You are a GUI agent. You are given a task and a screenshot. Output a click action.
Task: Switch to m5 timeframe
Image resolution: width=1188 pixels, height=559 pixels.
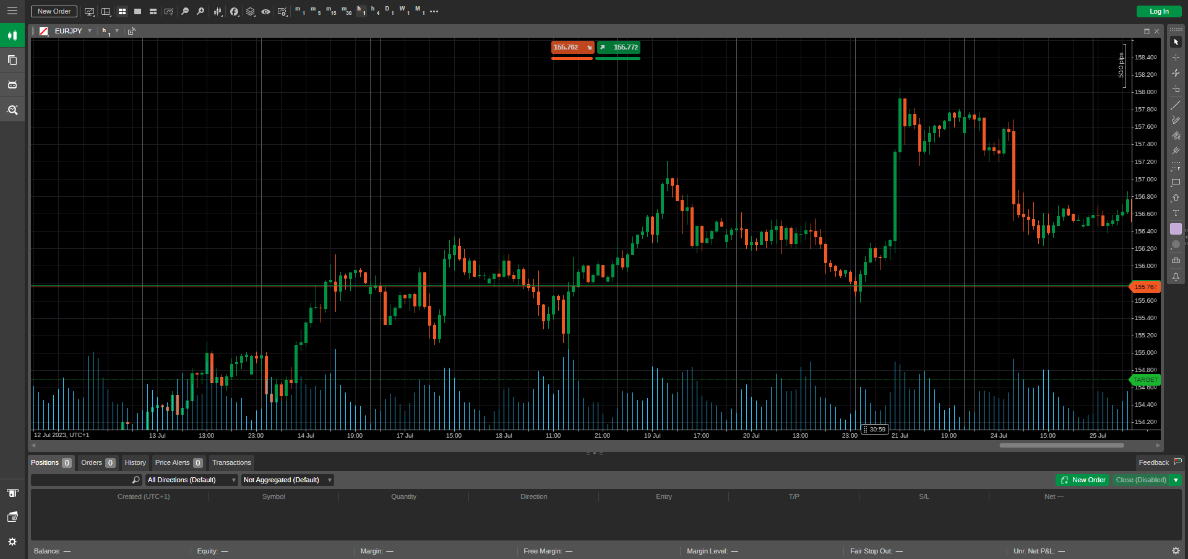[x=316, y=11]
